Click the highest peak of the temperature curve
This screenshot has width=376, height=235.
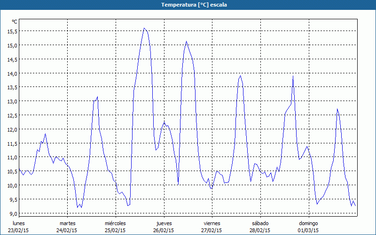(144, 28)
